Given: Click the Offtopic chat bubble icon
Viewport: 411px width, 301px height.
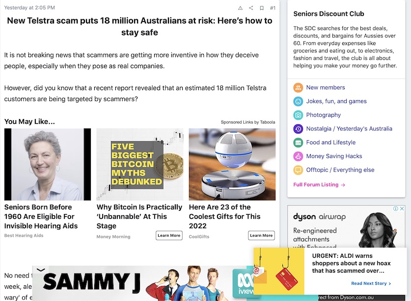Looking at the screenshot, I should 298,170.
